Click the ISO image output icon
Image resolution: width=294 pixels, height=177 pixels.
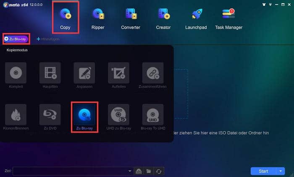click(139, 171)
